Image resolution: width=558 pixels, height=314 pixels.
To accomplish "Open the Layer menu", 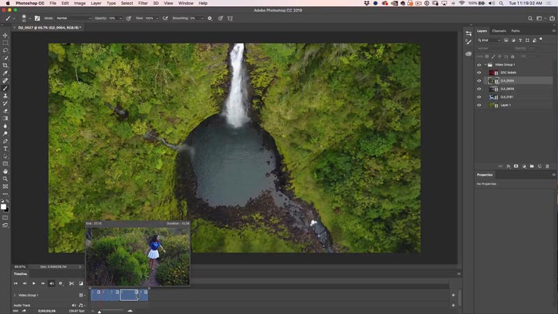I will [x=96, y=3].
